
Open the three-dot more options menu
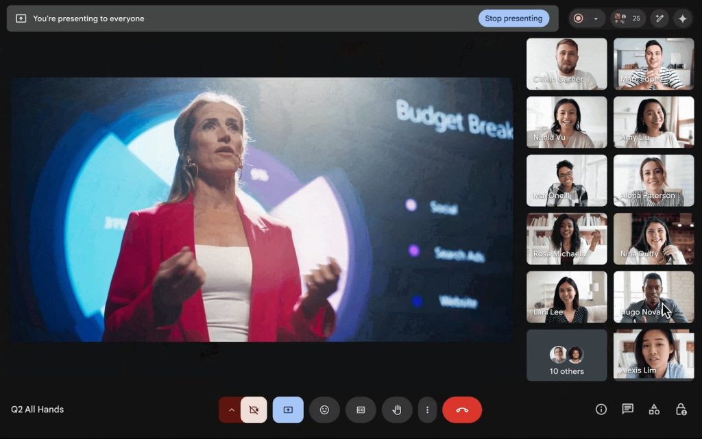(427, 410)
